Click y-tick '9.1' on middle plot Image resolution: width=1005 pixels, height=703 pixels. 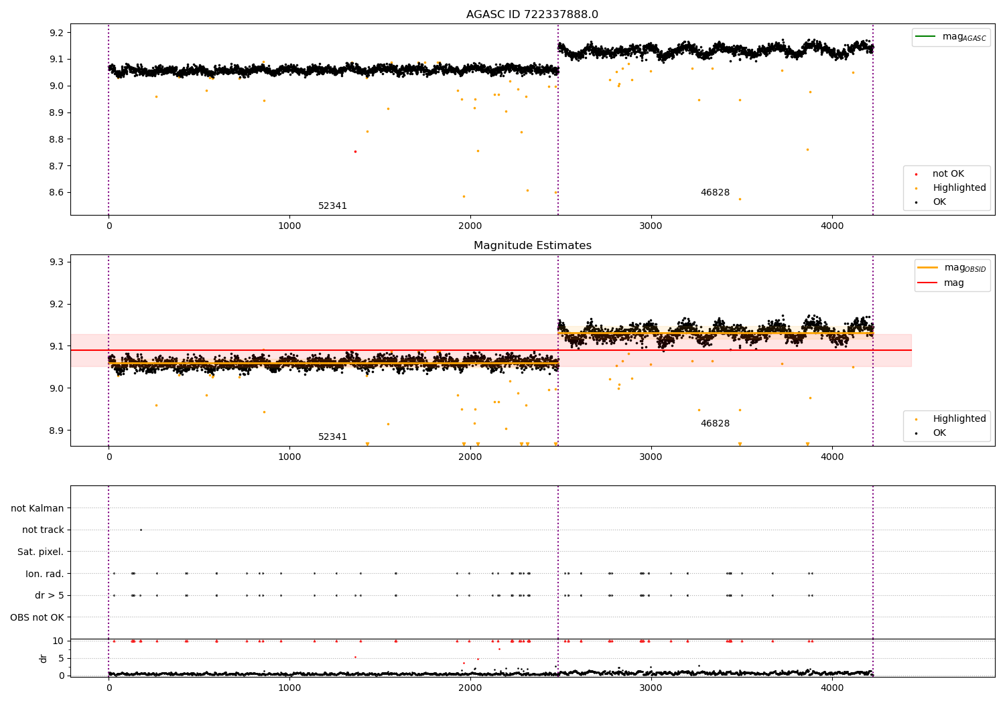pos(57,346)
